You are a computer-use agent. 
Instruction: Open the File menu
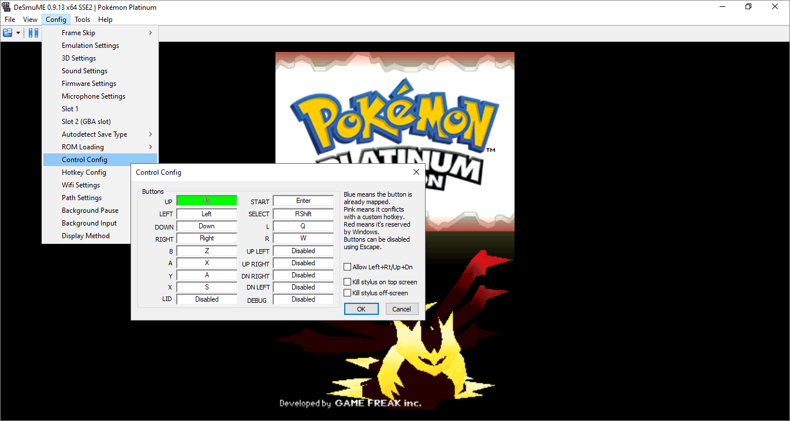coord(10,20)
